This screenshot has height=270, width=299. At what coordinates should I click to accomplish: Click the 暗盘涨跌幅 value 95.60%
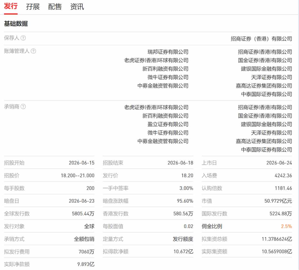185,201
